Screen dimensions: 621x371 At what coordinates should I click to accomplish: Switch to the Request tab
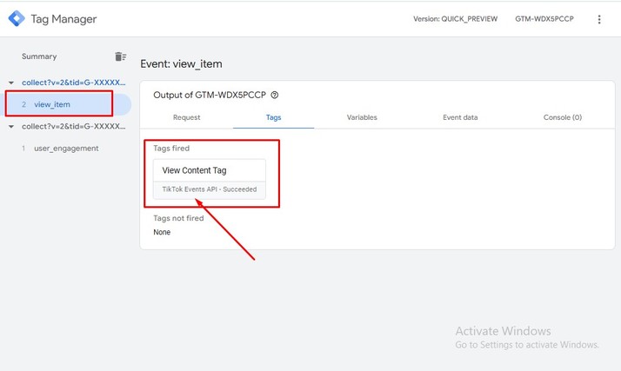pos(186,117)
